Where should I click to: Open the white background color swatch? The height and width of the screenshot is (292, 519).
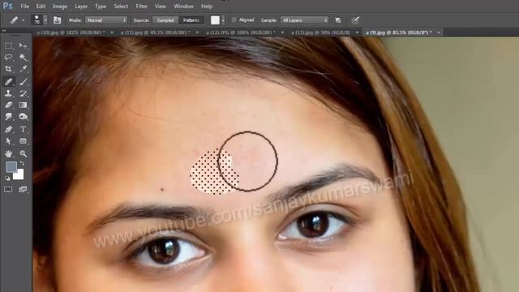coord(19,175)
